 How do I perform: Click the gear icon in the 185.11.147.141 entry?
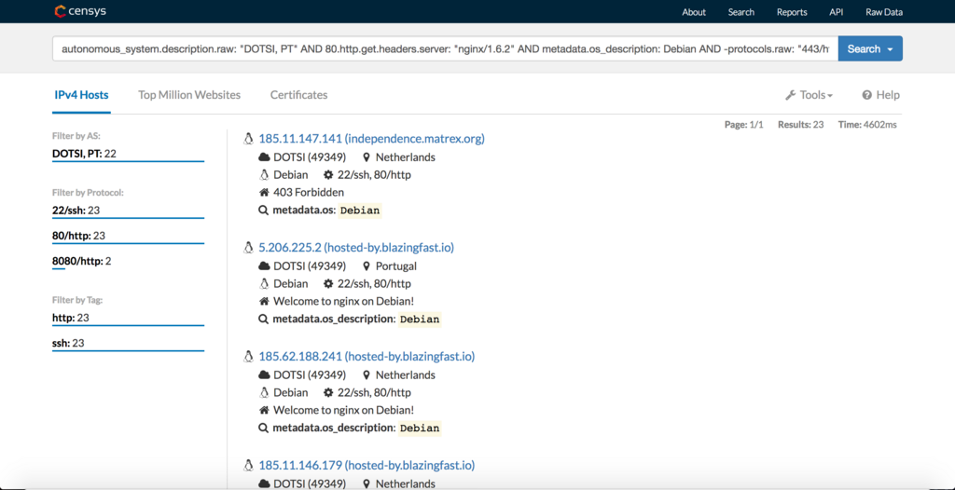[329, 175]
